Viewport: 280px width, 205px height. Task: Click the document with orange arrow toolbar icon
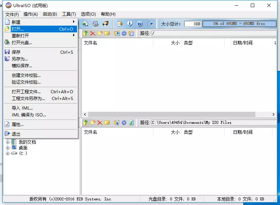[x=120, y=24]
